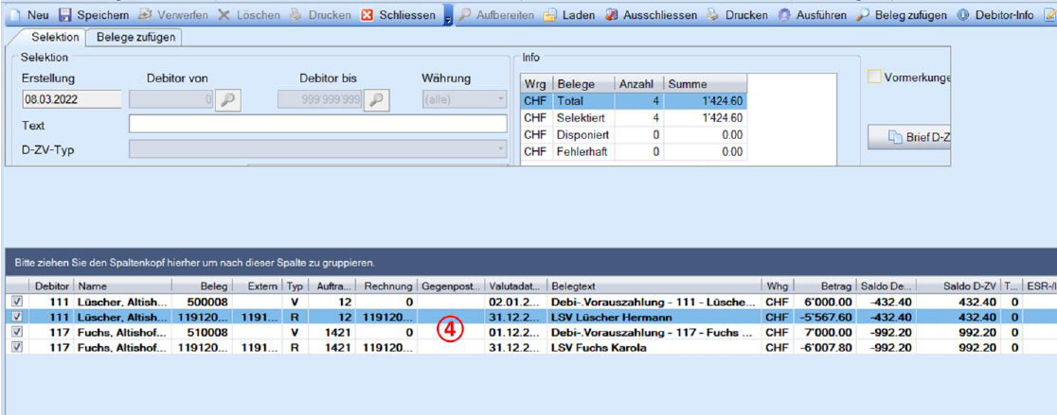Click the Speichern disk icon
1057x415 pixels.
(65, 16)
